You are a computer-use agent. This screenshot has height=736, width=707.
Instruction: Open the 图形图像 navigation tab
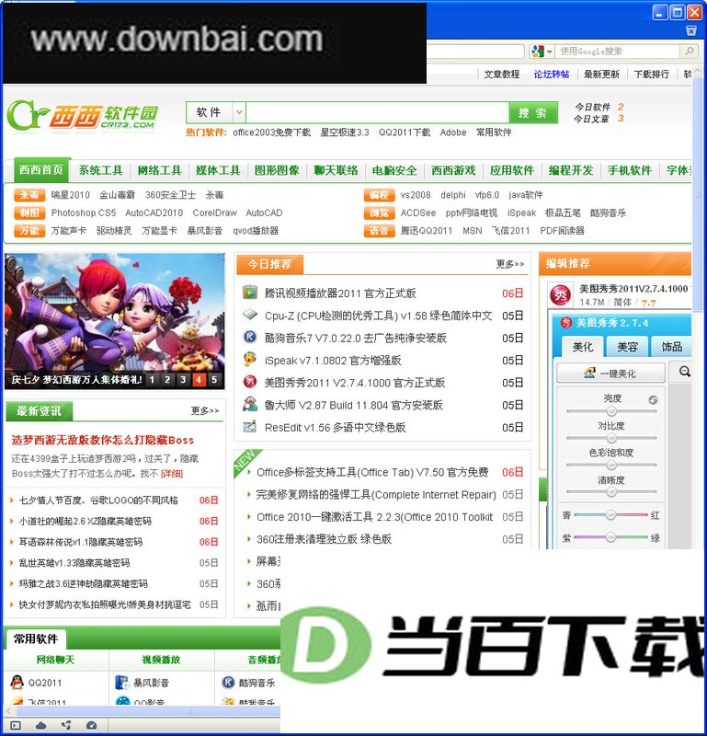coord(277,170)
